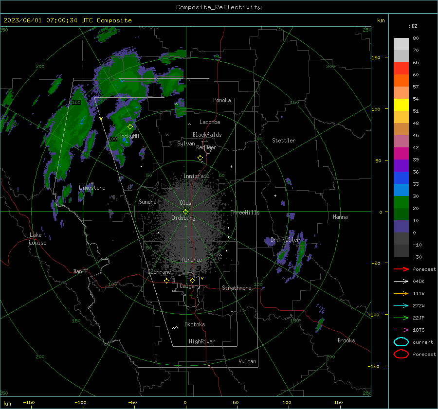Image resolution: width=438 pixels, height=409 pixels.
Task: Click the 2023/06/01 07:00:34 UTC timestamp
Action: click(x=68, y=20)
